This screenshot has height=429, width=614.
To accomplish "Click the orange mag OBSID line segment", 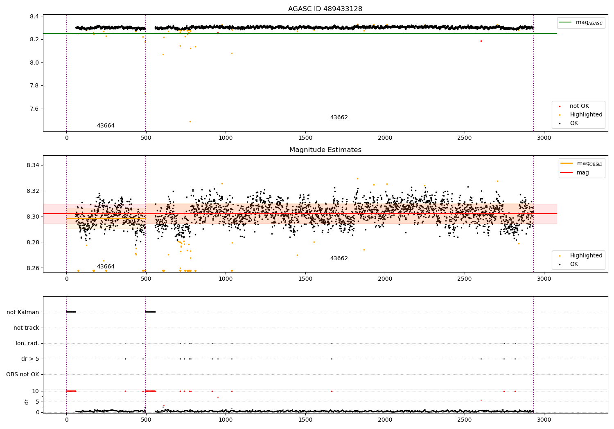I will click(106, 218).
